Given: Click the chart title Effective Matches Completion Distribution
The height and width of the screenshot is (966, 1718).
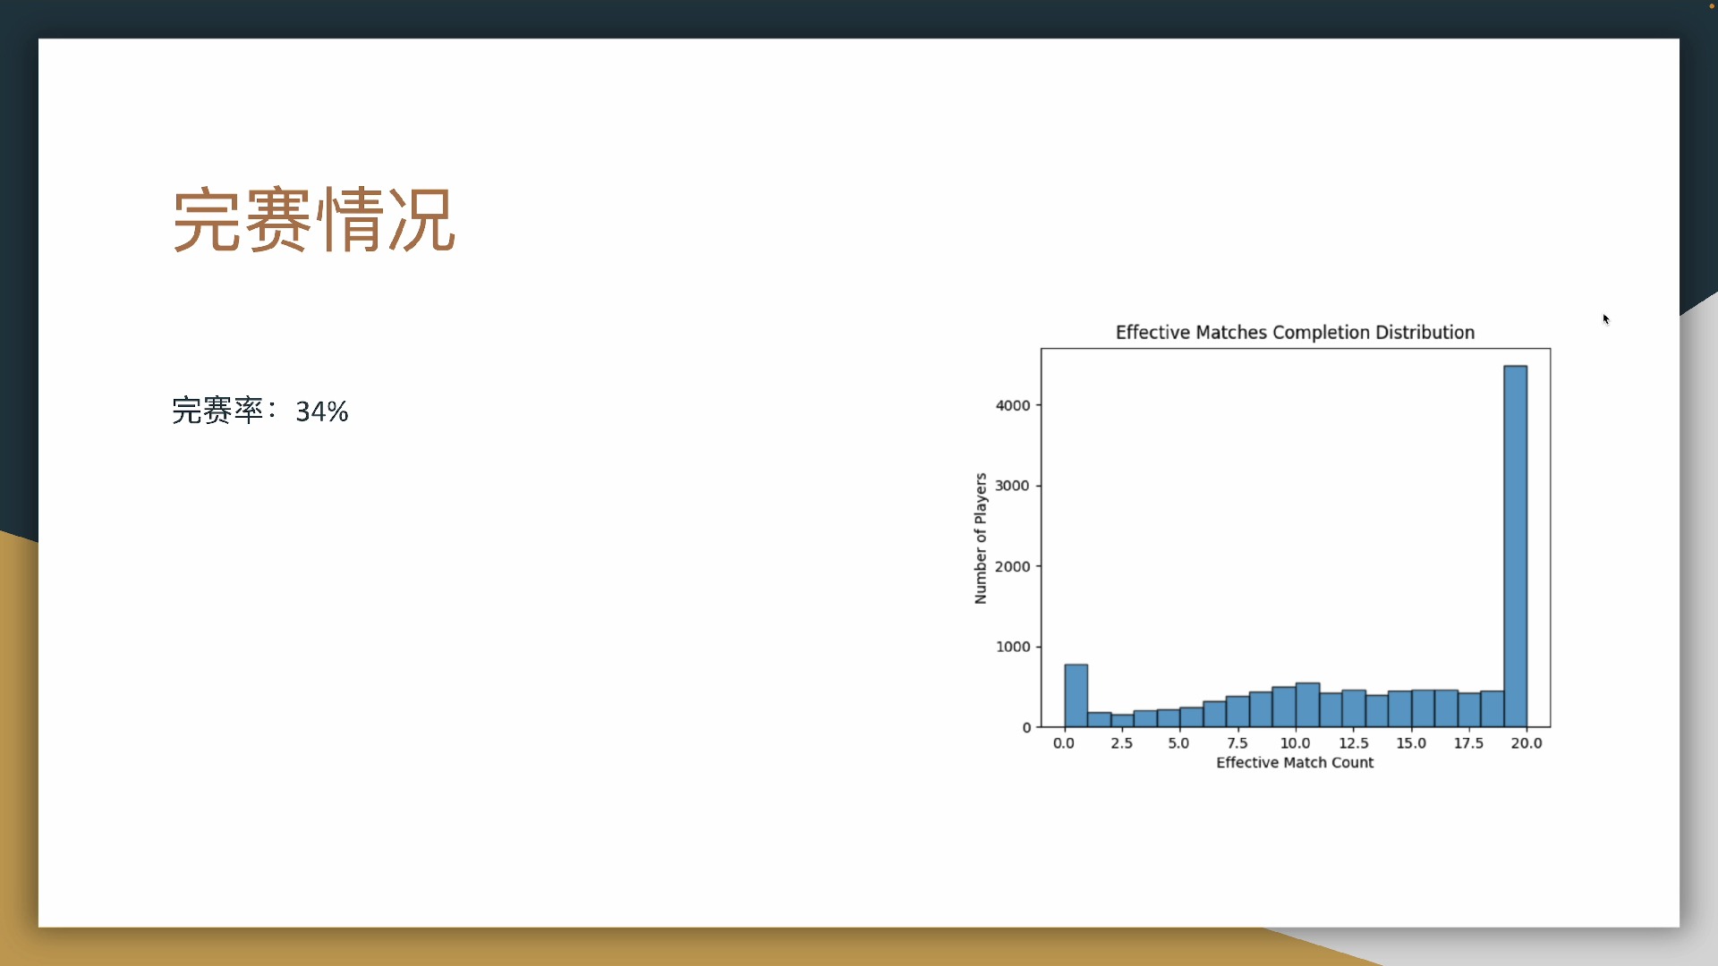Looking at the screenshot, I should pos(1295,332).
